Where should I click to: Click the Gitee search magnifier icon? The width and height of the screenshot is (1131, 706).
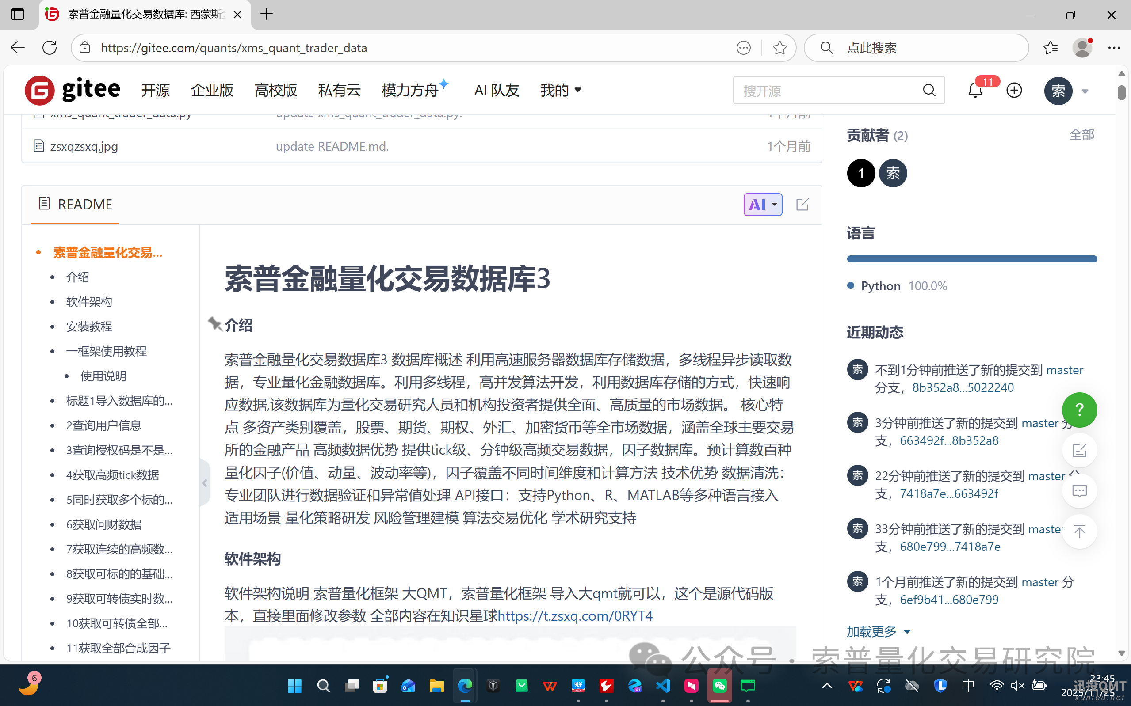pos(928,91)
